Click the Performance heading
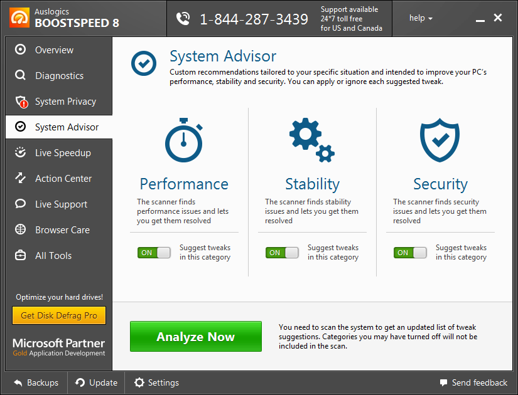This screenshot has width=518, height=395. [184, 184]
